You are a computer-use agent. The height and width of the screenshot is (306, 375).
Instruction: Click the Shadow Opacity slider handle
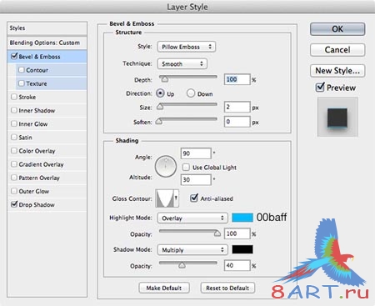pyautogui.click(x=182, y=265)
